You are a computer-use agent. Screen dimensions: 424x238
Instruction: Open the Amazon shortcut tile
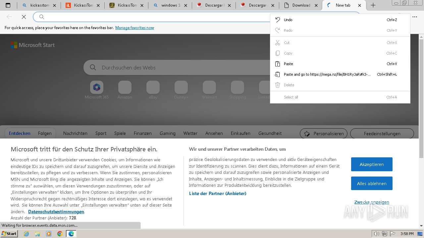click(125, 90)
